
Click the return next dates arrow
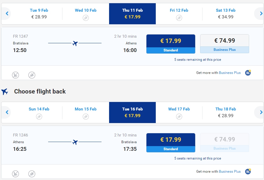[260, 112]
